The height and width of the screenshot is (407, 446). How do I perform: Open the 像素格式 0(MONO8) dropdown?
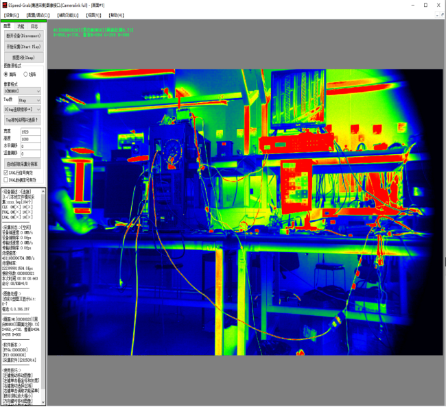[23, 91]
